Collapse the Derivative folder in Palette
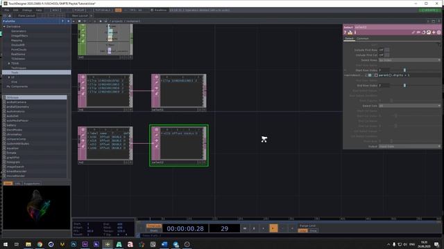The width and height of the screenshot is (444, 249). (4, 26)
